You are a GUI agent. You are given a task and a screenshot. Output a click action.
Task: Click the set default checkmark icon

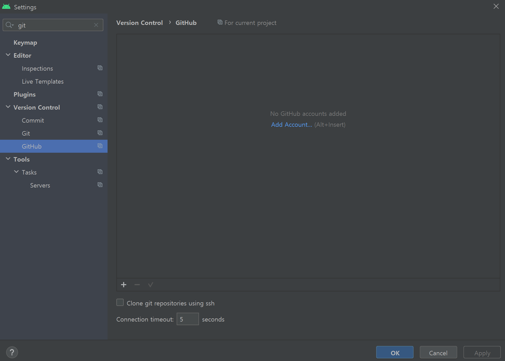(x=151, y=285)
